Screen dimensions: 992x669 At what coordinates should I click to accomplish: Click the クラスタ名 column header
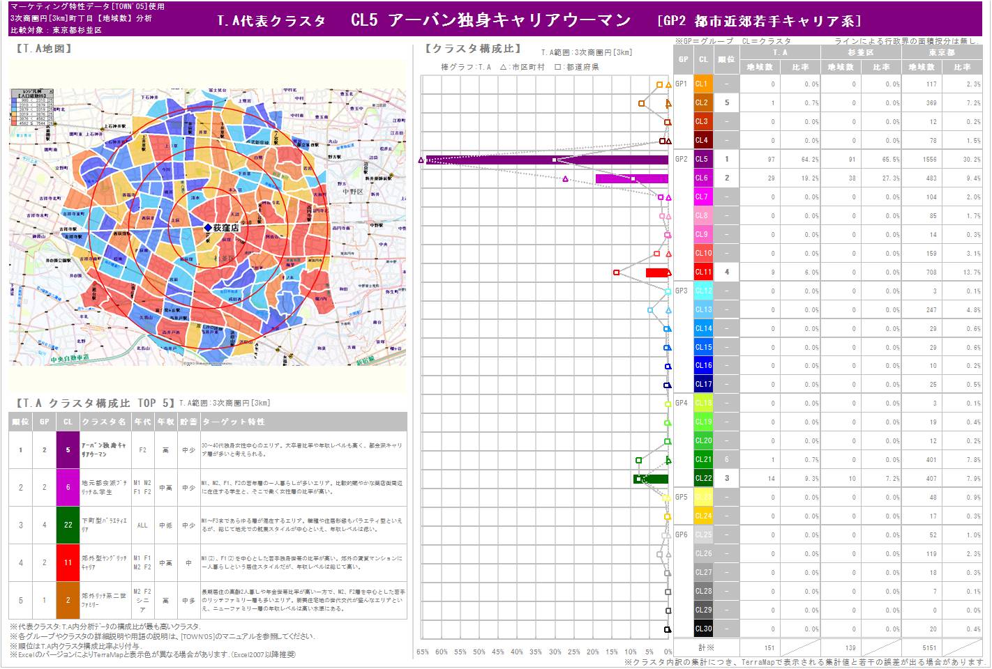click(x=104, y=422)
